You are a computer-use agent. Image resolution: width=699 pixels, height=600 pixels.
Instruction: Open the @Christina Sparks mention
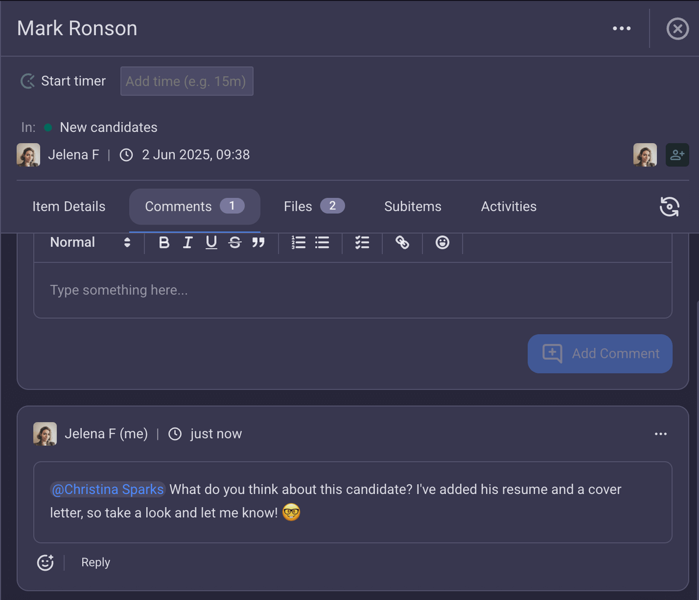tap(107, 489)
